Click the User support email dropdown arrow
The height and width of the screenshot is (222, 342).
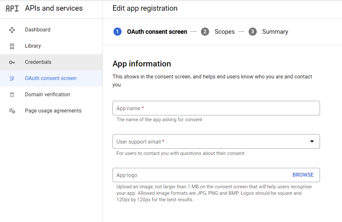click(x=312, y=142)
